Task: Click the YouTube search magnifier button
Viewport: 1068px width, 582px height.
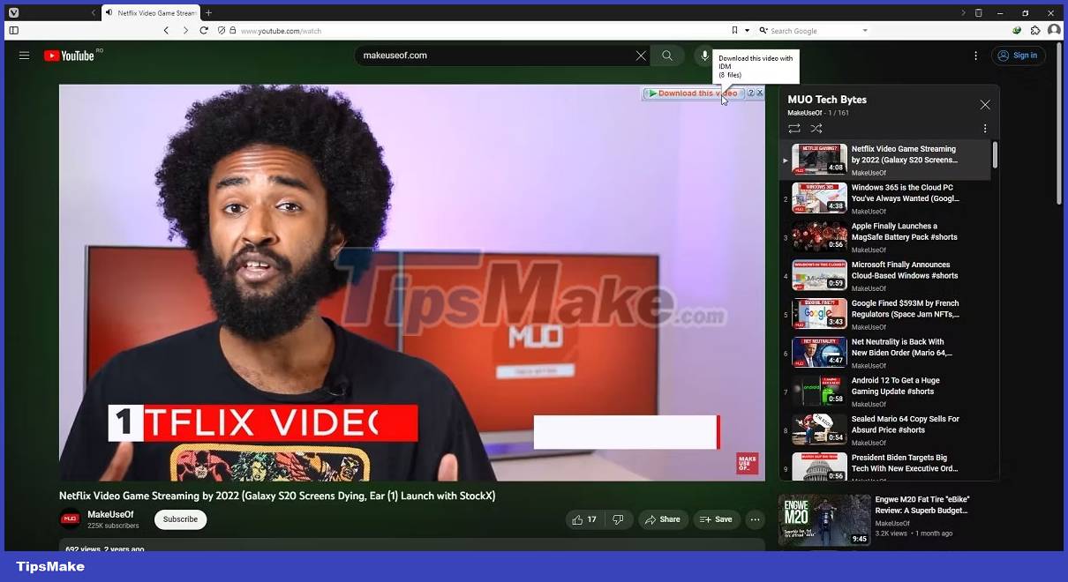Action: point(667,56)
